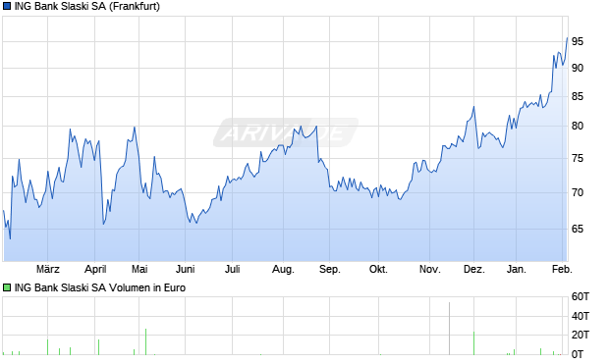Click the 95 price axis value
This screenshot has width=609, height=364.
point(578,41)
